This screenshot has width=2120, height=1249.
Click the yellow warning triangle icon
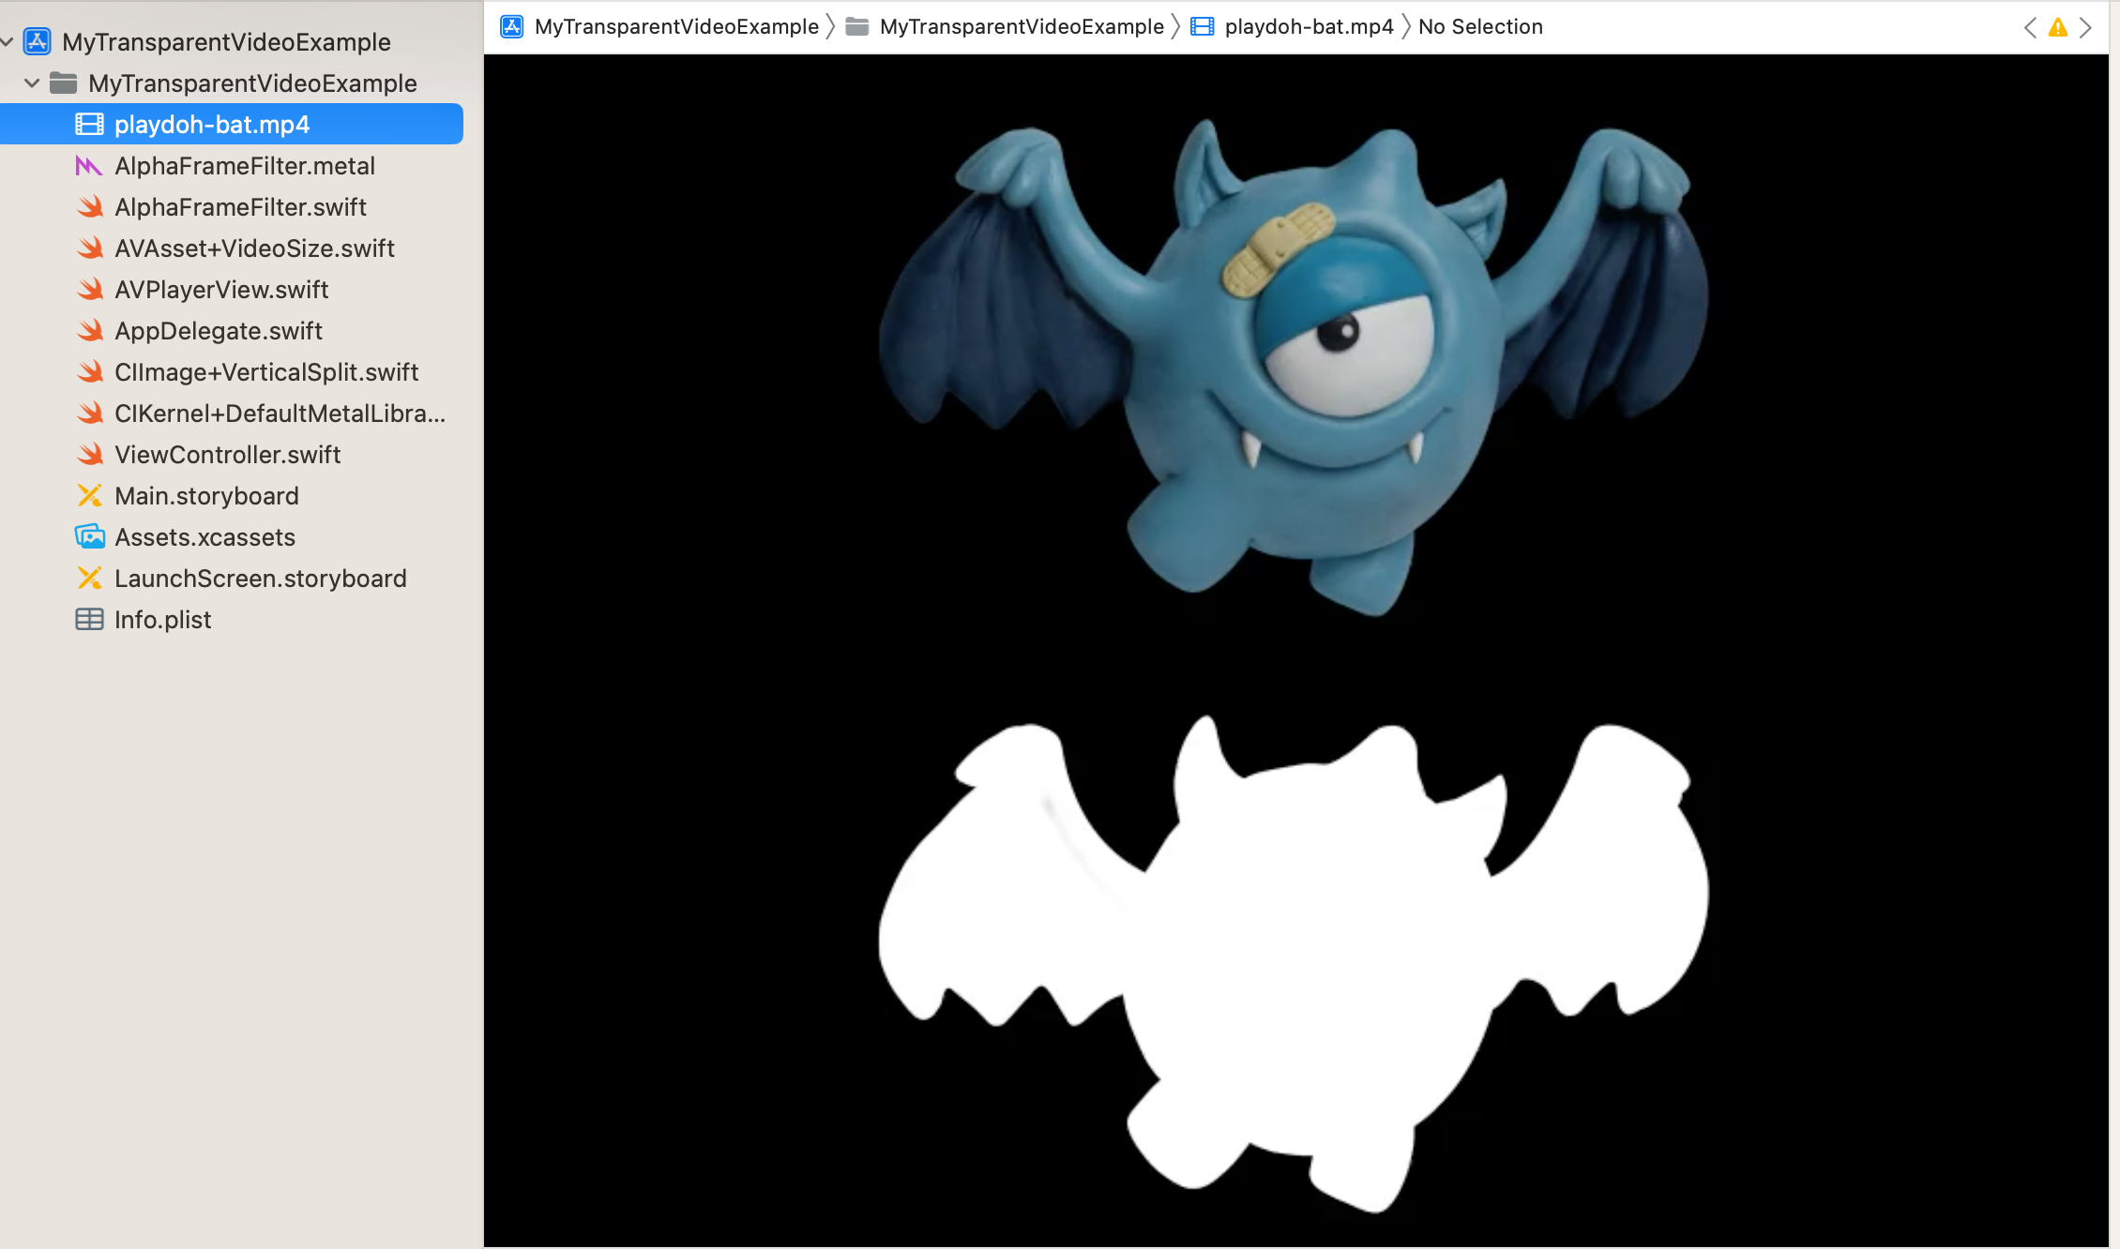2057,27
